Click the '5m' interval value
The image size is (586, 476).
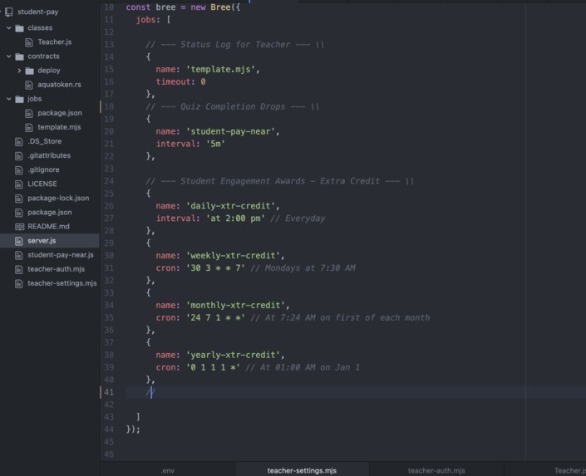(x=215, y=144)
